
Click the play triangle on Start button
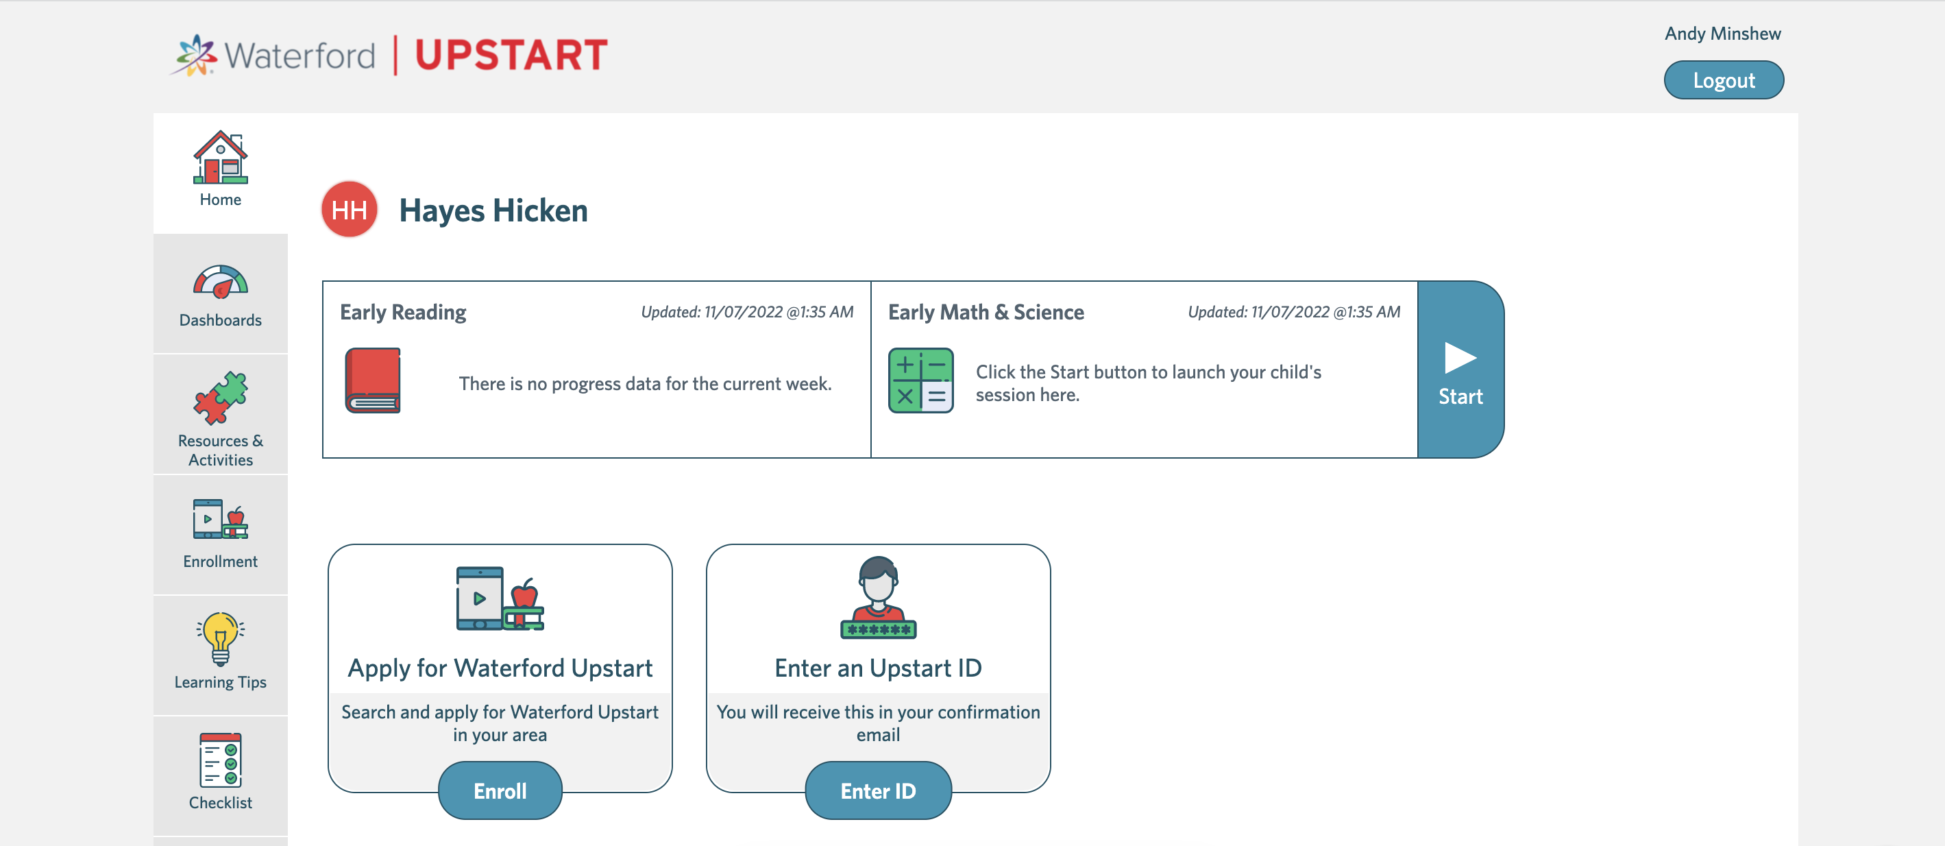pos(1460,358)
